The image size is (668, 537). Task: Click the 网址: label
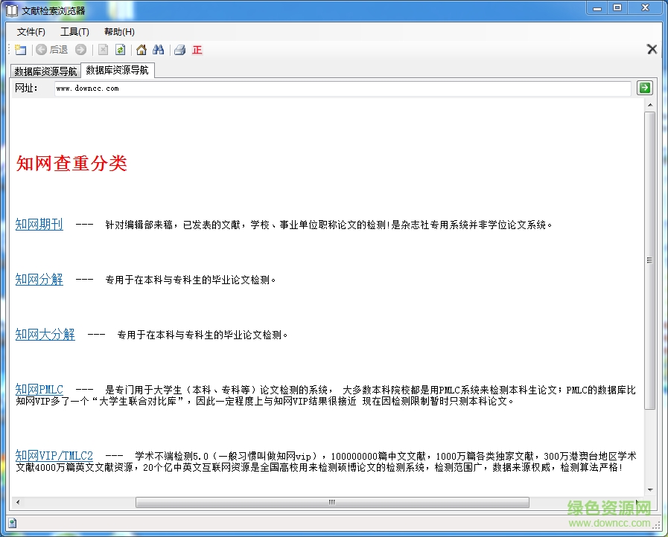pos(26,88)
